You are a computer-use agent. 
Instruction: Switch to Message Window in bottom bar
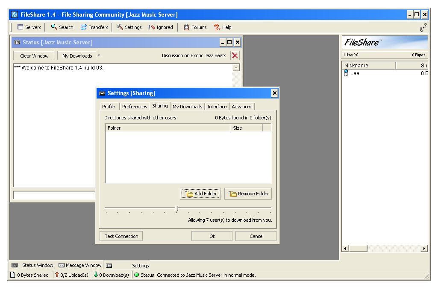click(x=80, y=265)
